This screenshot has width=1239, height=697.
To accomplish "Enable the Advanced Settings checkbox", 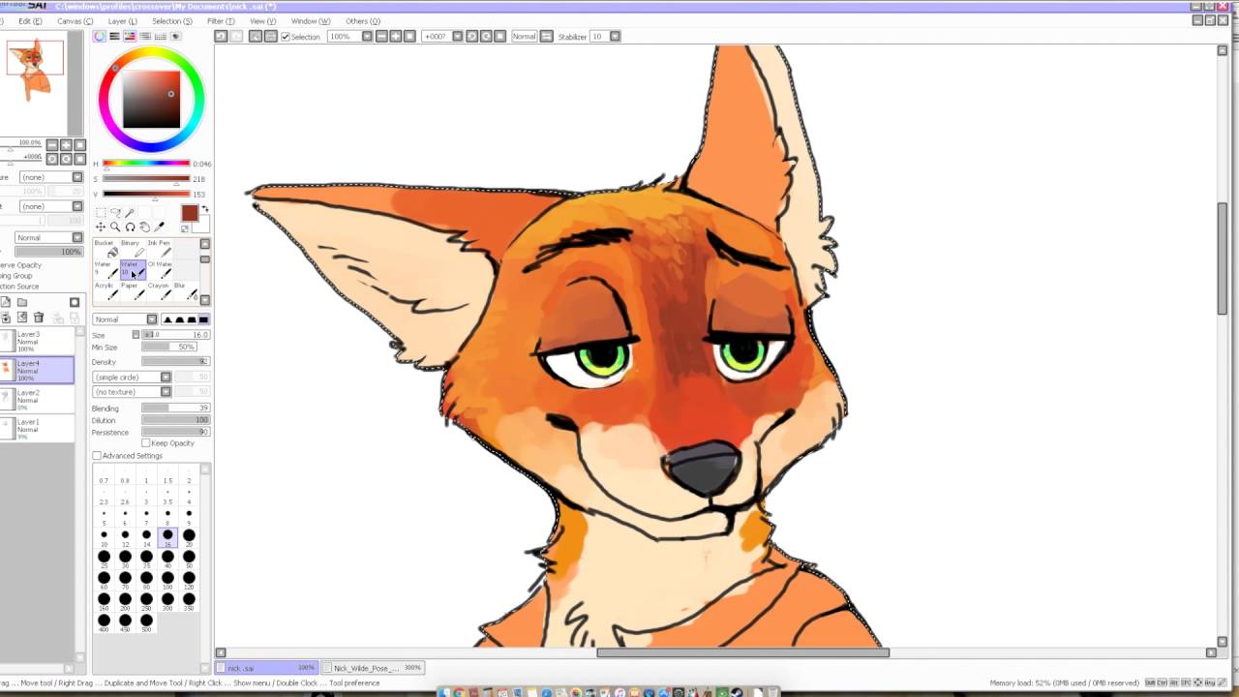I will pyautogui.click(x=97, y=456).
